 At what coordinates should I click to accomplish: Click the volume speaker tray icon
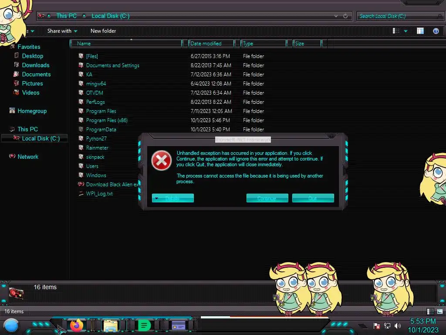[397, 325]
